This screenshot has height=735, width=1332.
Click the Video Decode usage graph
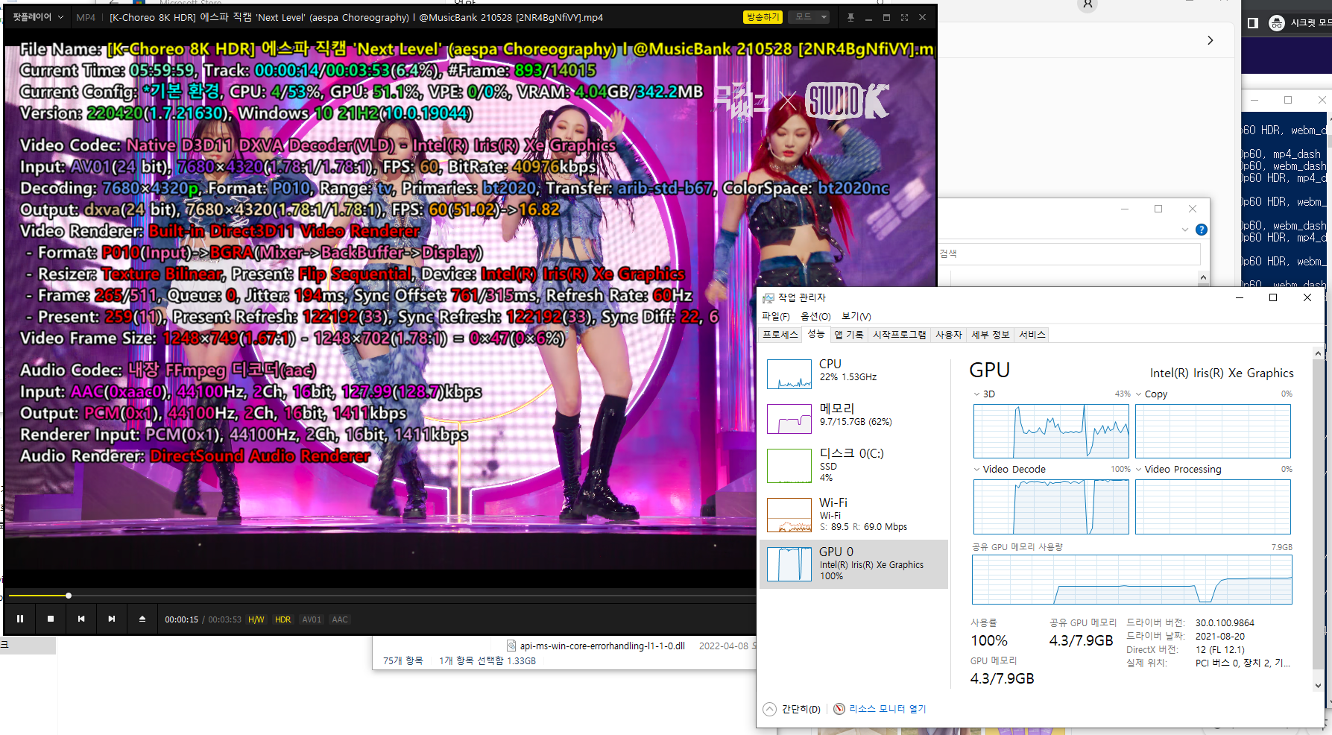tap(1051, 507)
